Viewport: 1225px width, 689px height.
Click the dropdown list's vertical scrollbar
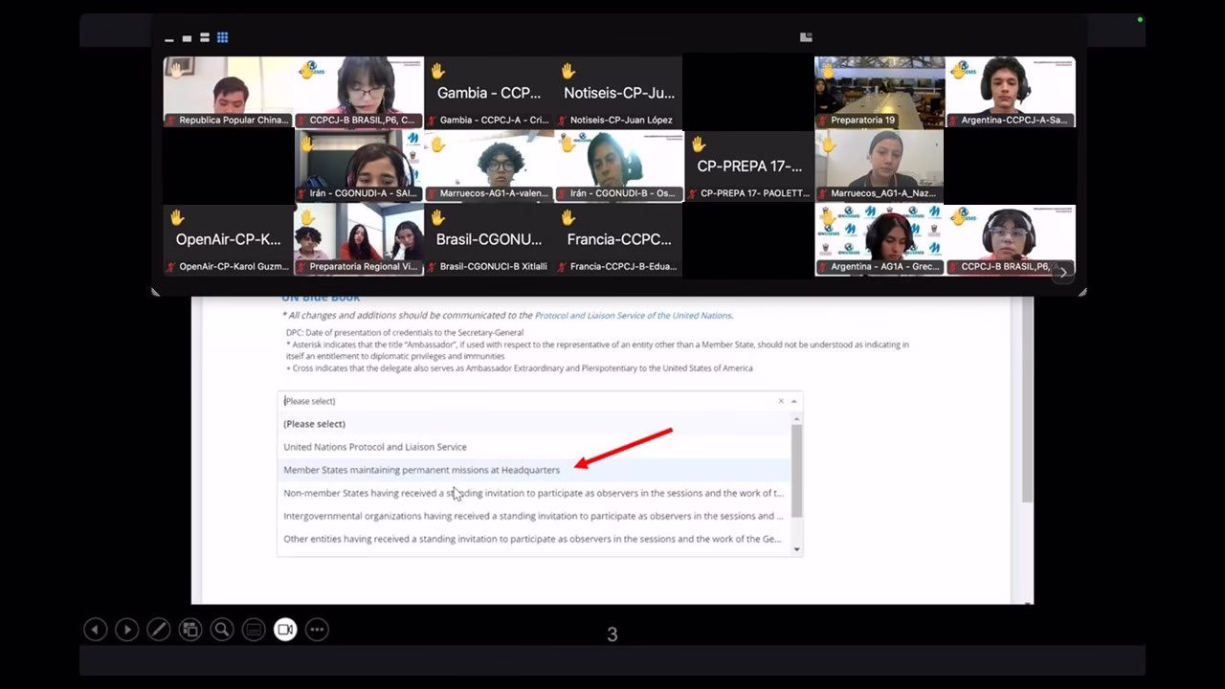coord(796,471)
